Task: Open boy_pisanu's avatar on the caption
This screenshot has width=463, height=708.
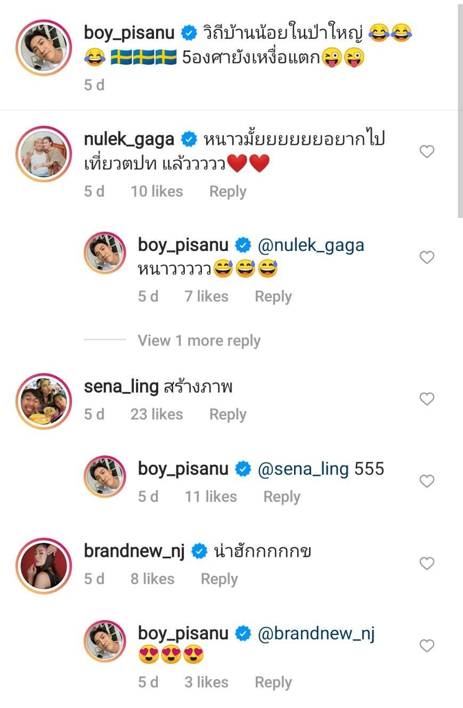Action: coord(44,48)
